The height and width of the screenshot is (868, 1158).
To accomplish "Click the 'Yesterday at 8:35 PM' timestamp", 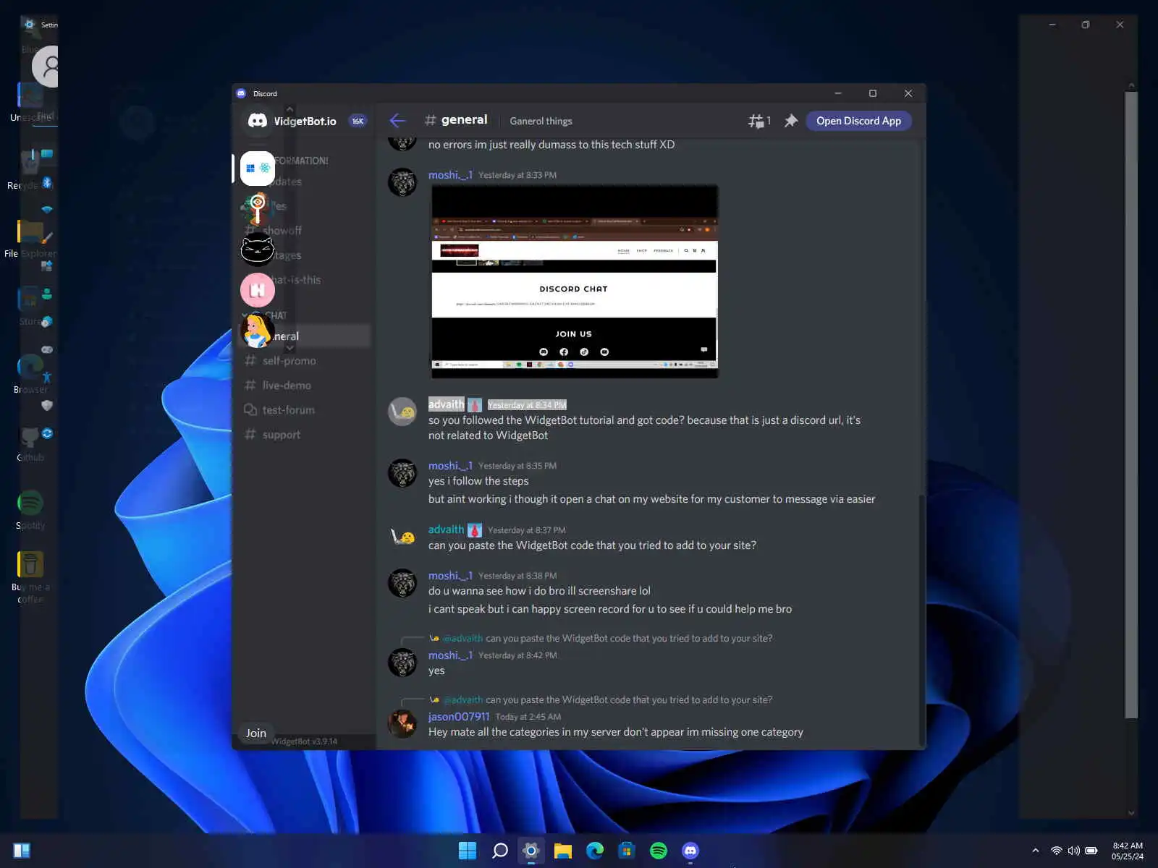I will pyautogui.click(x=517, y=466).
